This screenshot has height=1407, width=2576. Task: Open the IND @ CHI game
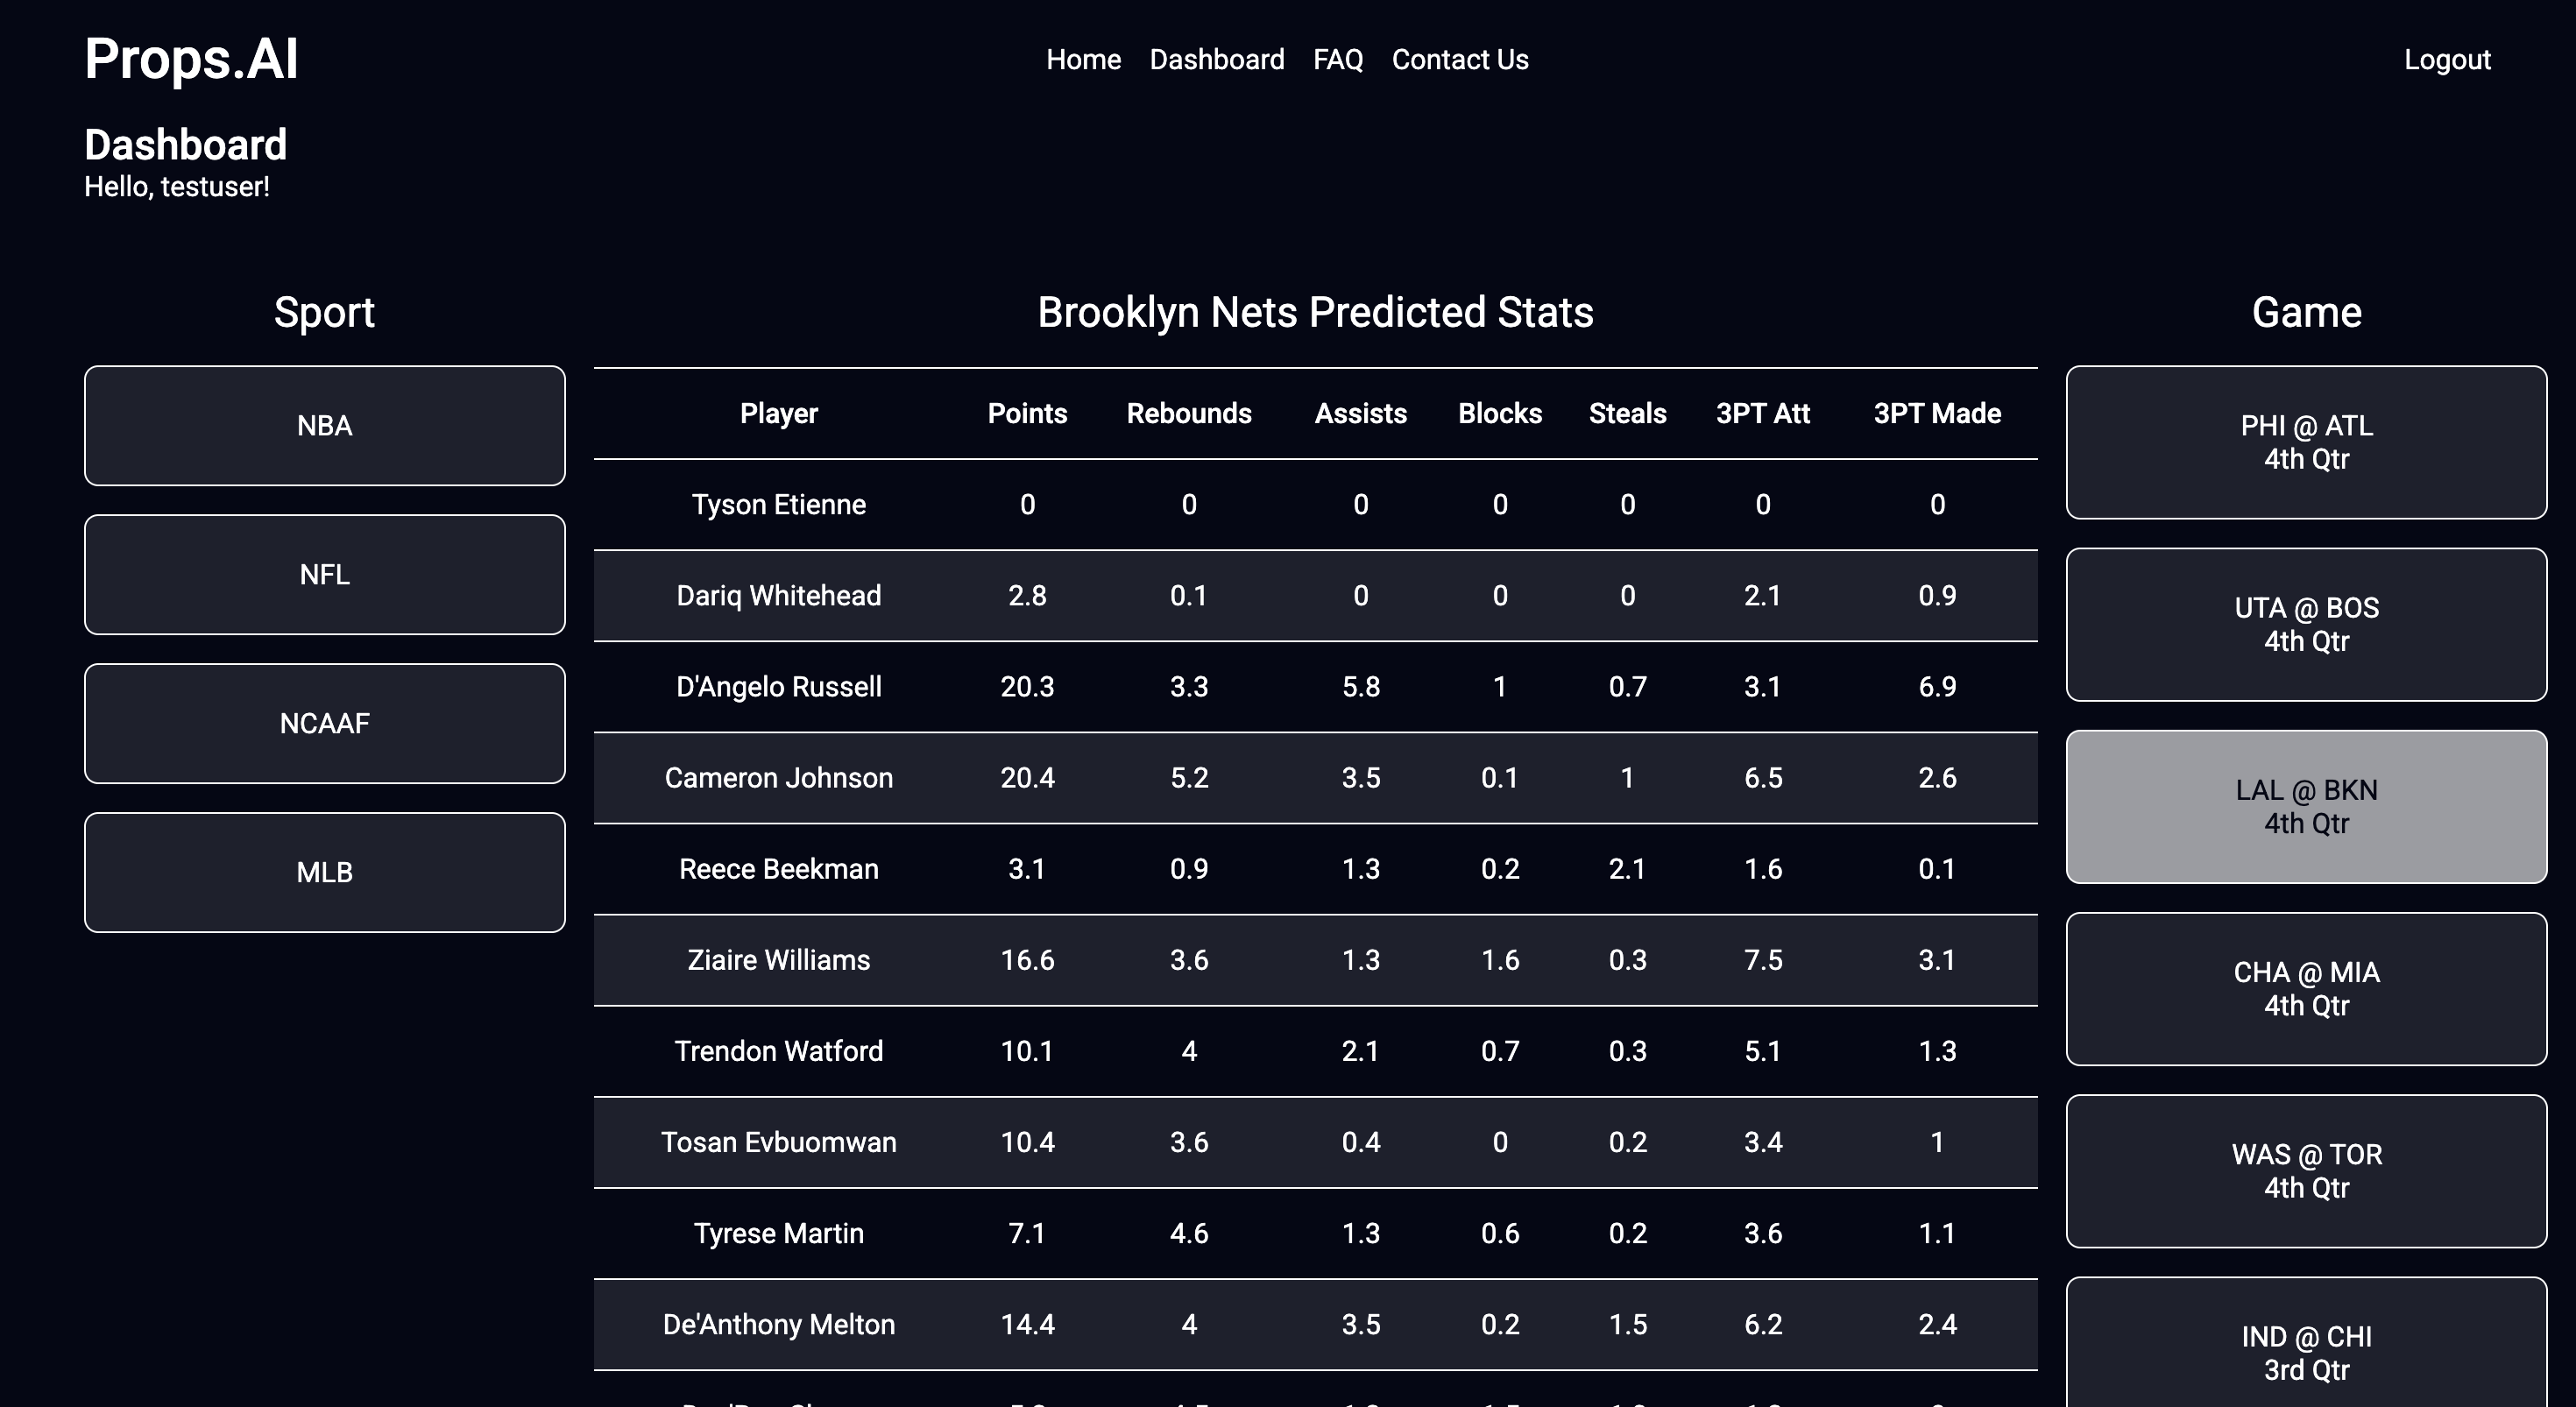(2305, 1352)
